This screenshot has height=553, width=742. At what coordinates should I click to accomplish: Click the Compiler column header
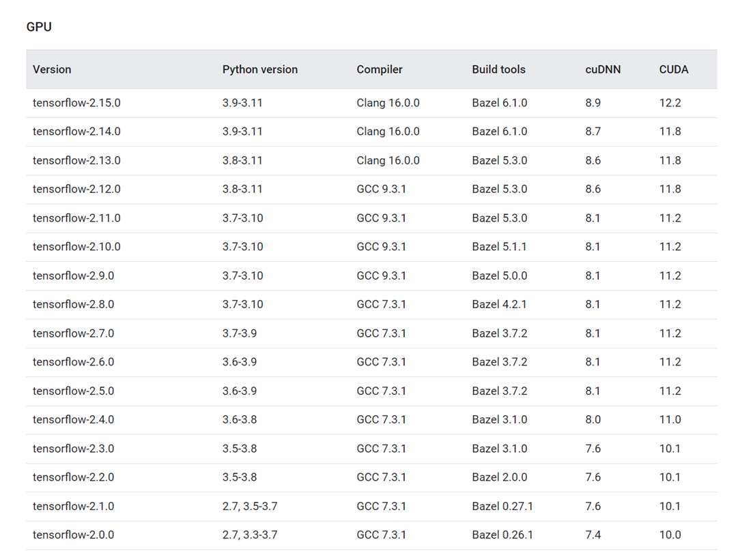pyautogui.click(x=380, y=70)
